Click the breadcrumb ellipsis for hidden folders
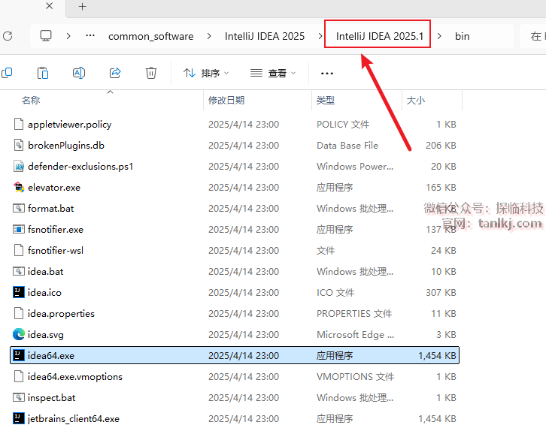Image resolution: width=546 pixels, height=425 pixels. 90,36
